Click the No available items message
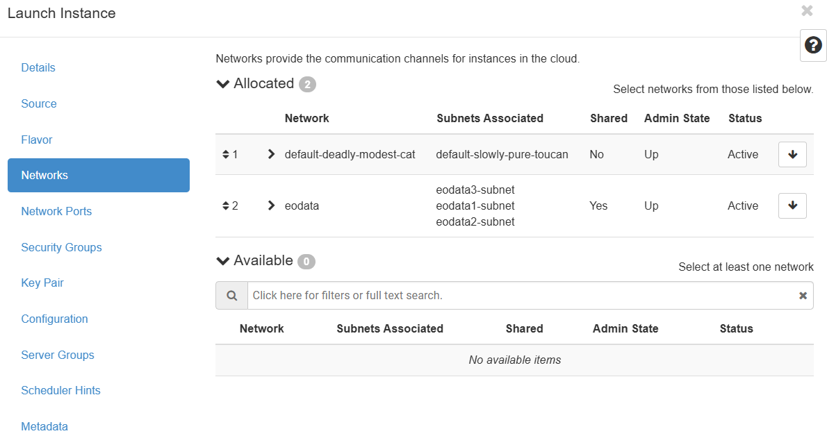The image size is (827, 445). [515, 360]
